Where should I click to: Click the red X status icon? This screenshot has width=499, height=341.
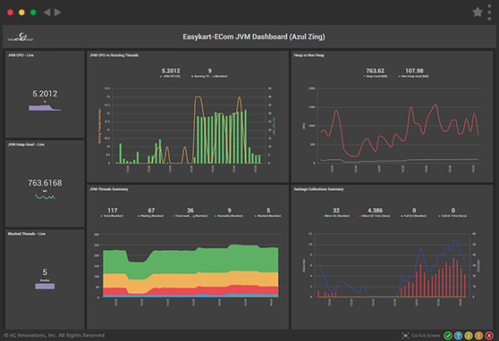tap(489, 336)
